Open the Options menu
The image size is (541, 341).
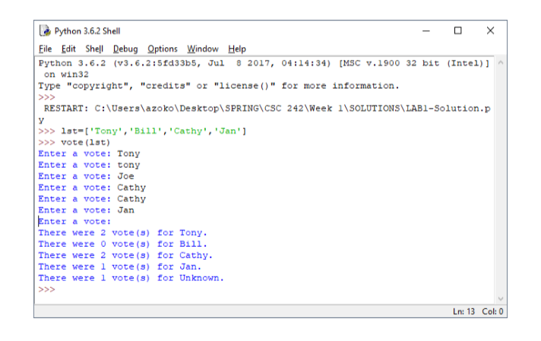pos(162,49)
